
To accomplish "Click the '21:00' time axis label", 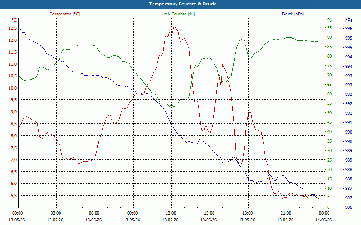I will tap(286, 213).
